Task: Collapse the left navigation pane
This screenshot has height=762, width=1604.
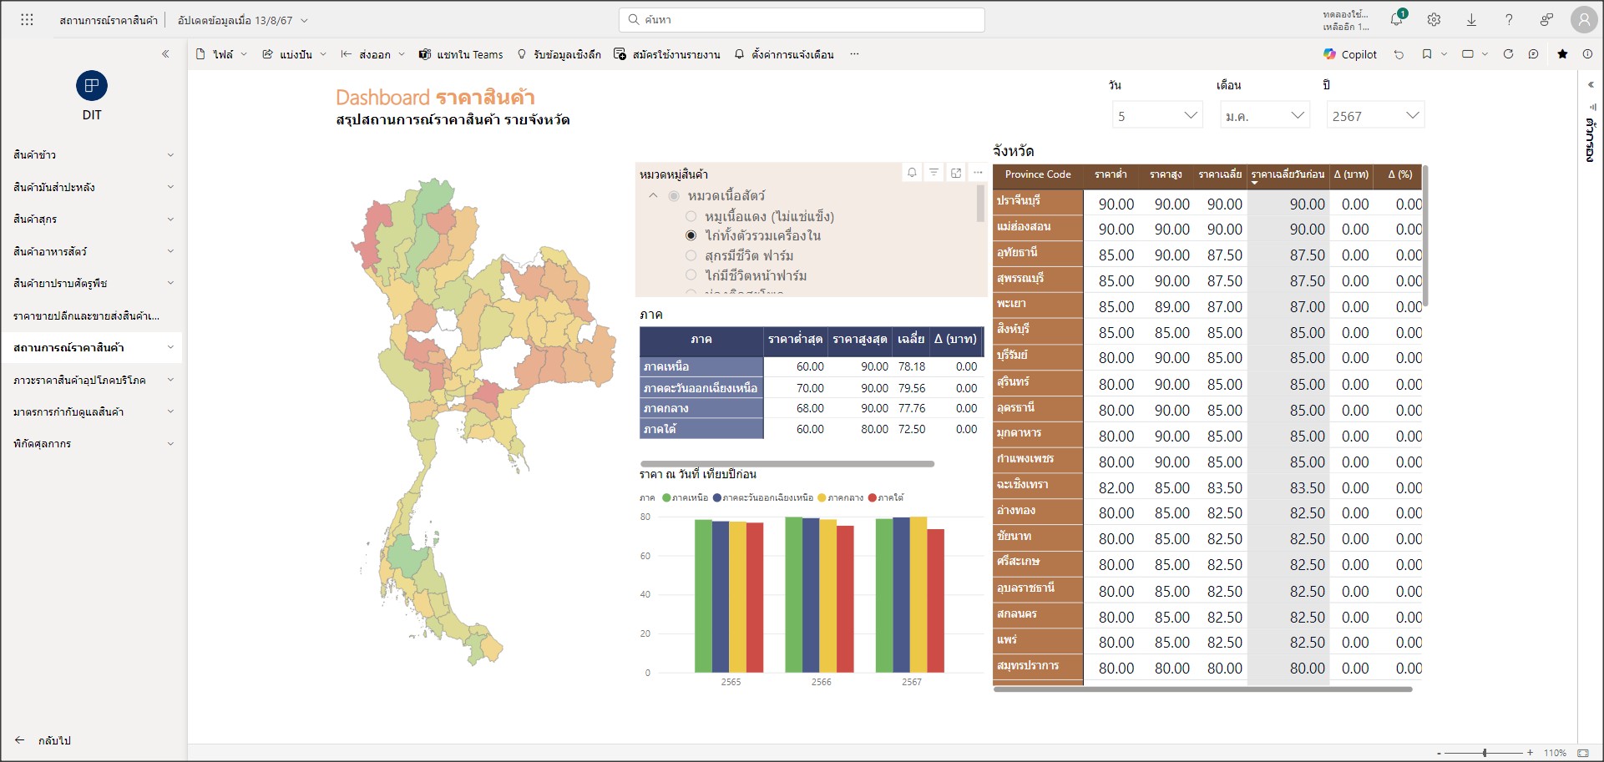Action: [165, 54]
